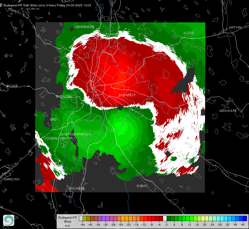Click the radar title text with the 13:03 timestamp
This screenshot has width=249, height=229.
(47, 5)
